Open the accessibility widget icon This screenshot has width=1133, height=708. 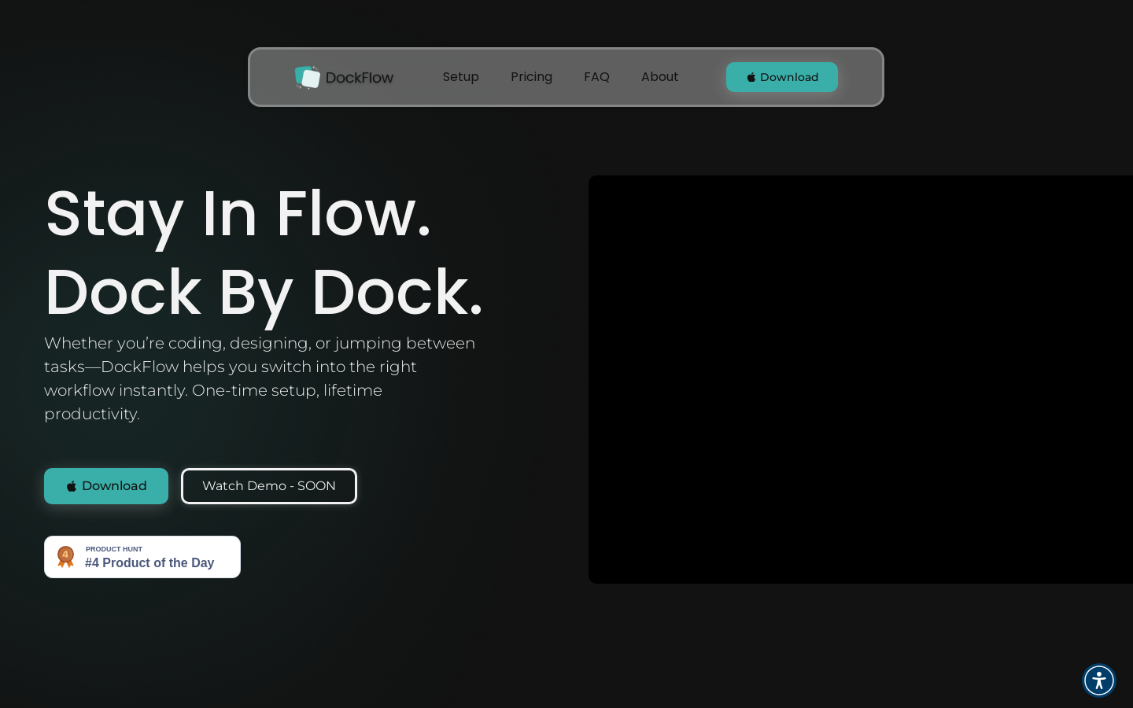coord(1099,680)
